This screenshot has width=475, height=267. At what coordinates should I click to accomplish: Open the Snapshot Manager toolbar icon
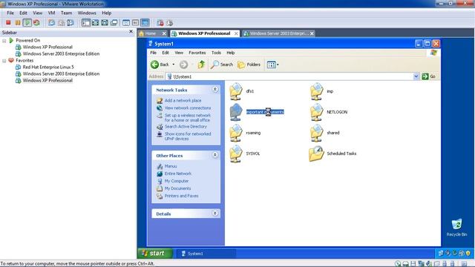click(71, 23)
